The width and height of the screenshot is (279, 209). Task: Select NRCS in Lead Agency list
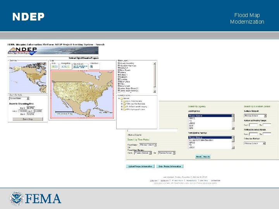210,118
